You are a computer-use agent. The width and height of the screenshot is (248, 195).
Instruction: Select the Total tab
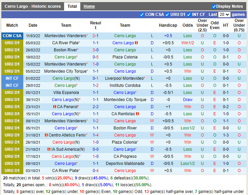(x=72, y=6)
